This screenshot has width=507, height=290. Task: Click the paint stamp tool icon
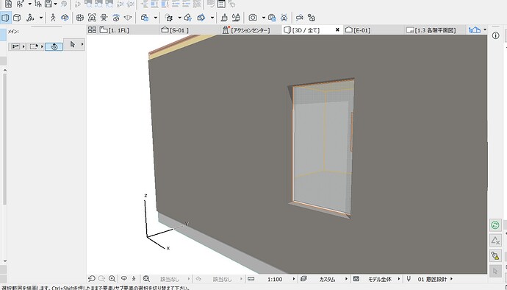[x=224, y=18]
